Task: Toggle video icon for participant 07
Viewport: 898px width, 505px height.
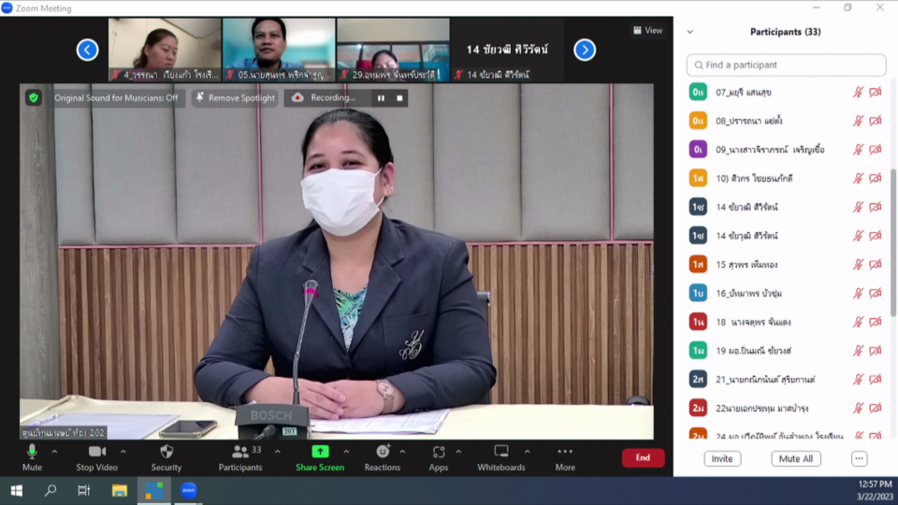Action: point(876,93)
